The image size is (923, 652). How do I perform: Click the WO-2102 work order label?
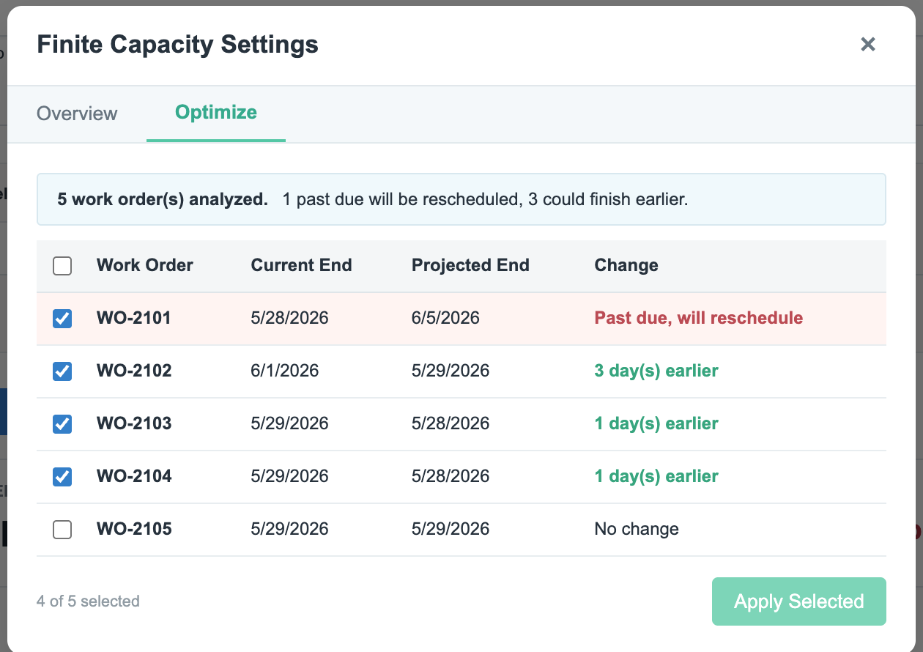click(134, 371)
